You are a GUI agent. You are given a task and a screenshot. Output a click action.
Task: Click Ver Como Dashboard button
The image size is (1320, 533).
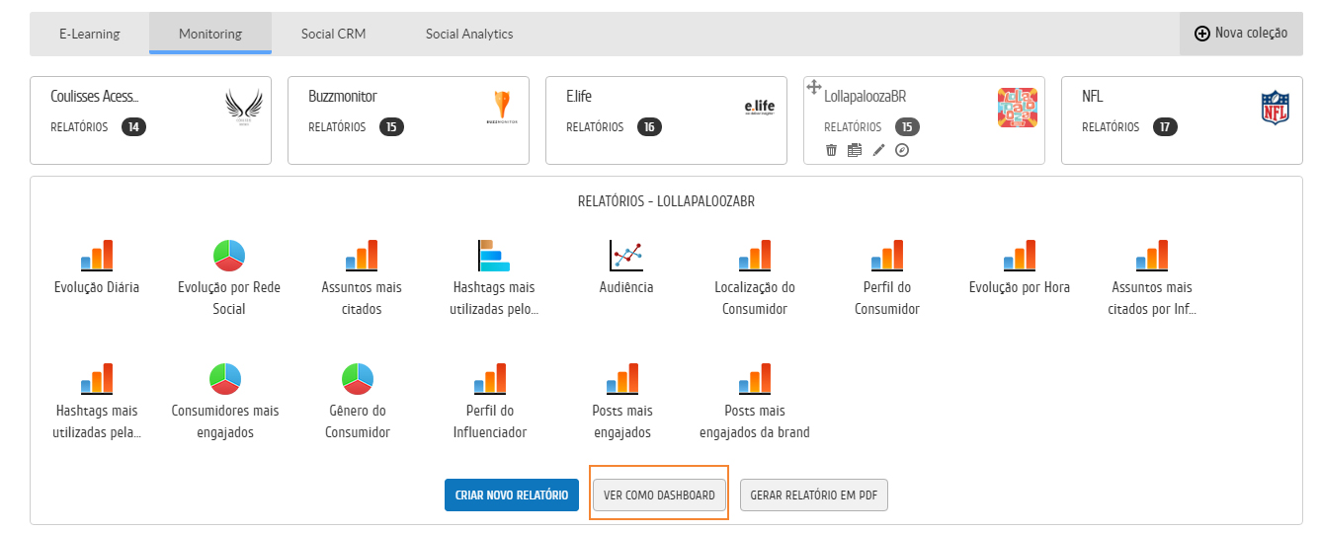coord(659,495)
